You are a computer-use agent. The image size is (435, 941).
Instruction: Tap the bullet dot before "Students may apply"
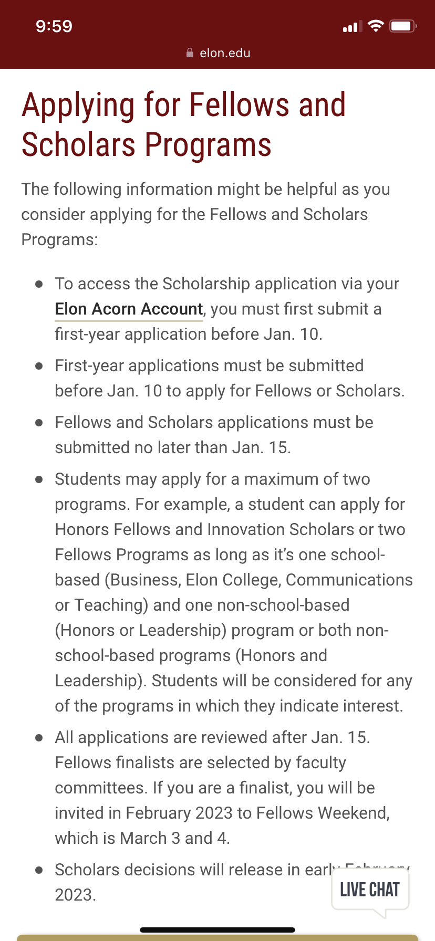[39, 479]
